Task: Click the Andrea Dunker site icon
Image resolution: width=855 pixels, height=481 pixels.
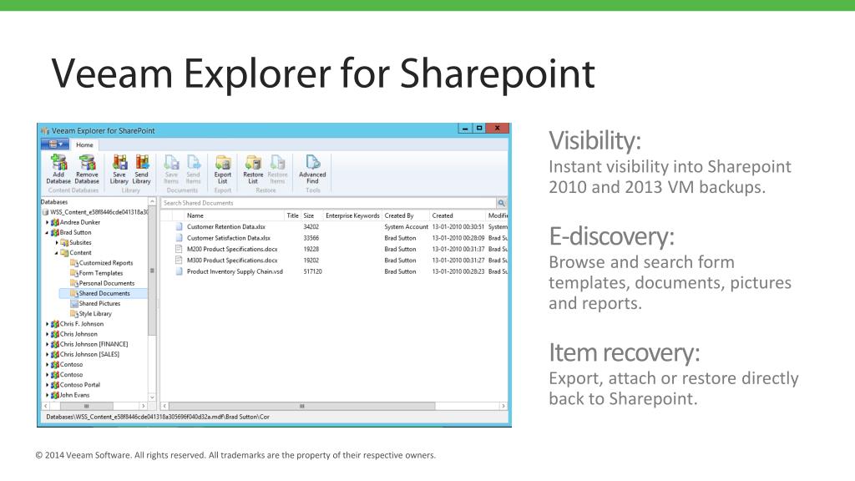Action: coord(54,222)
